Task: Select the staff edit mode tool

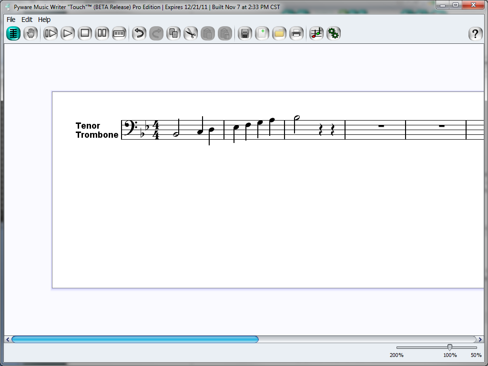Action: (13, 33)
